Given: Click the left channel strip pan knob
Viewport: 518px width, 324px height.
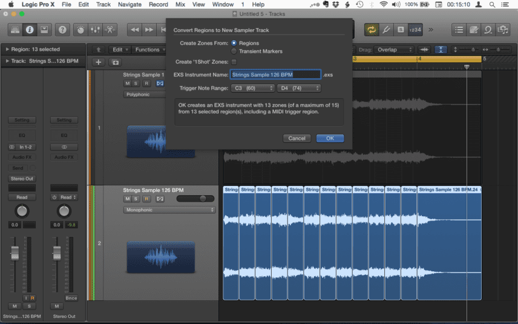Looking at the screenshot, I should (22, 211).
